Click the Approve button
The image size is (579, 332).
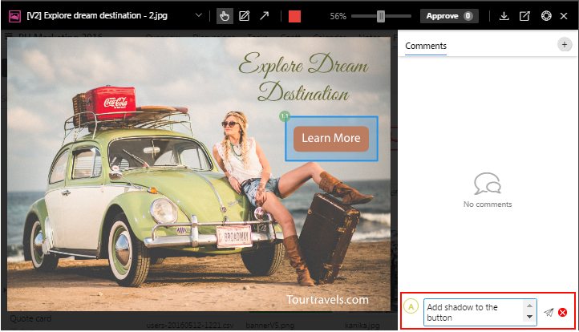(x=449, y=16)
